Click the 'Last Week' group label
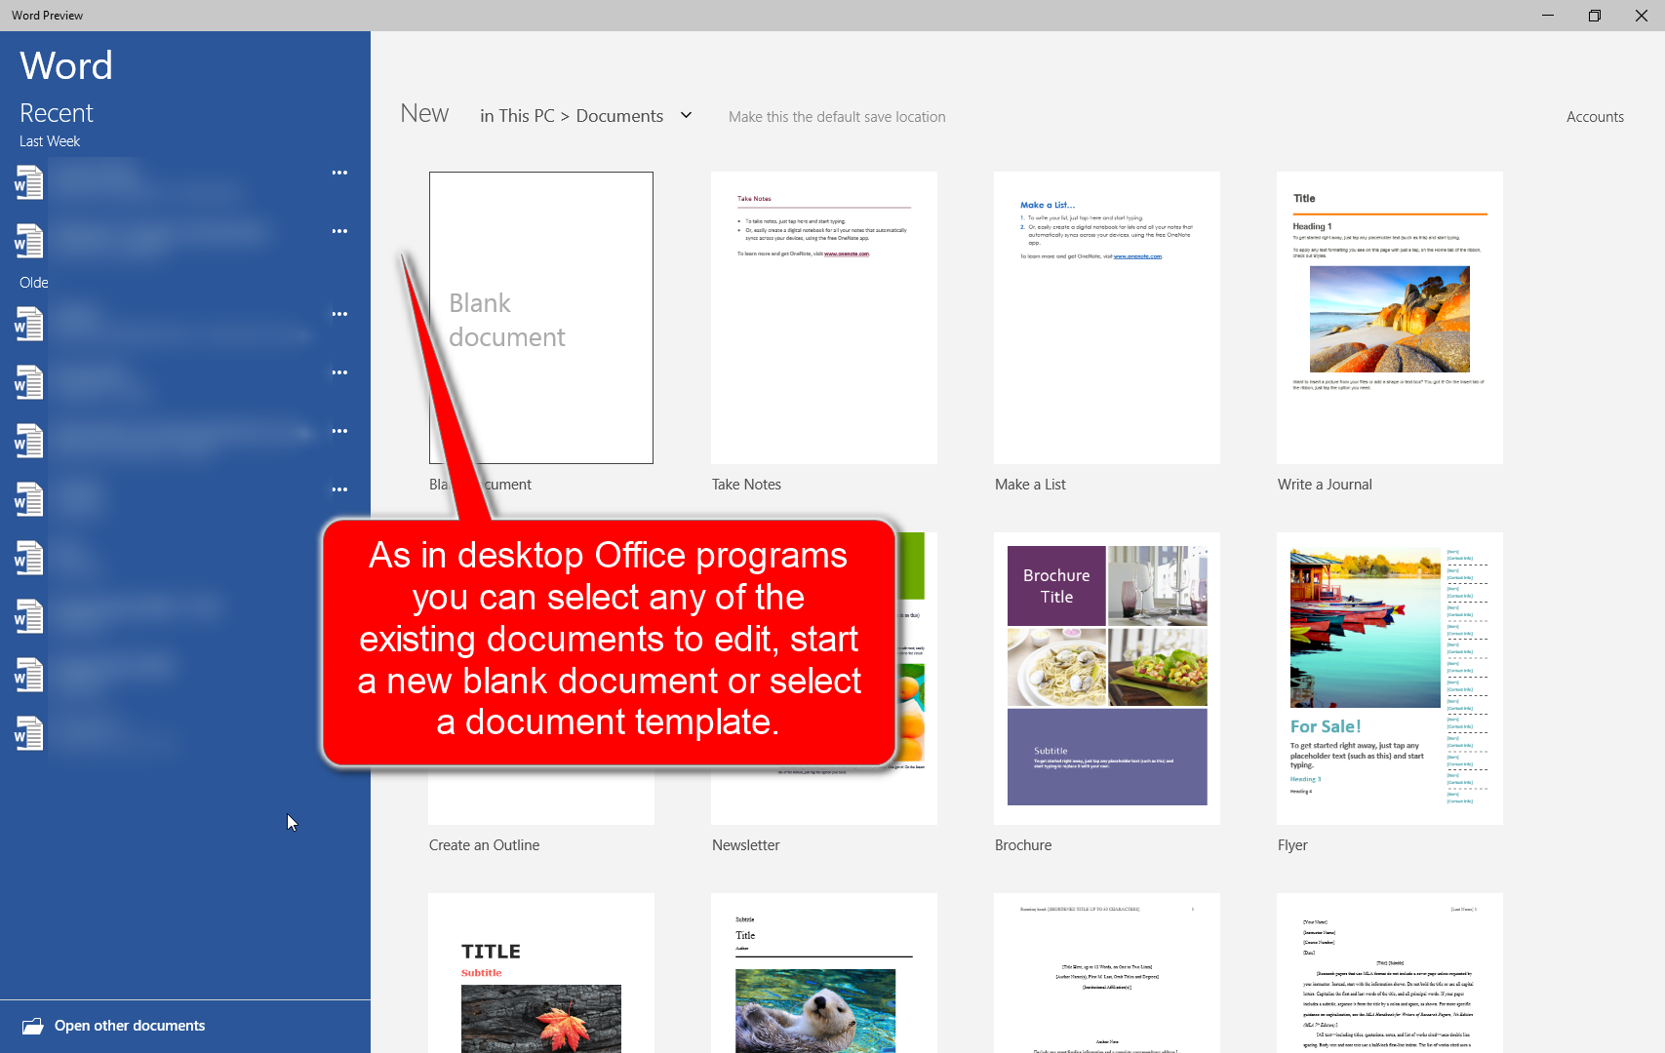Image resolution: width=1665 pixels, height=1053 pixels. coord(50,141)
